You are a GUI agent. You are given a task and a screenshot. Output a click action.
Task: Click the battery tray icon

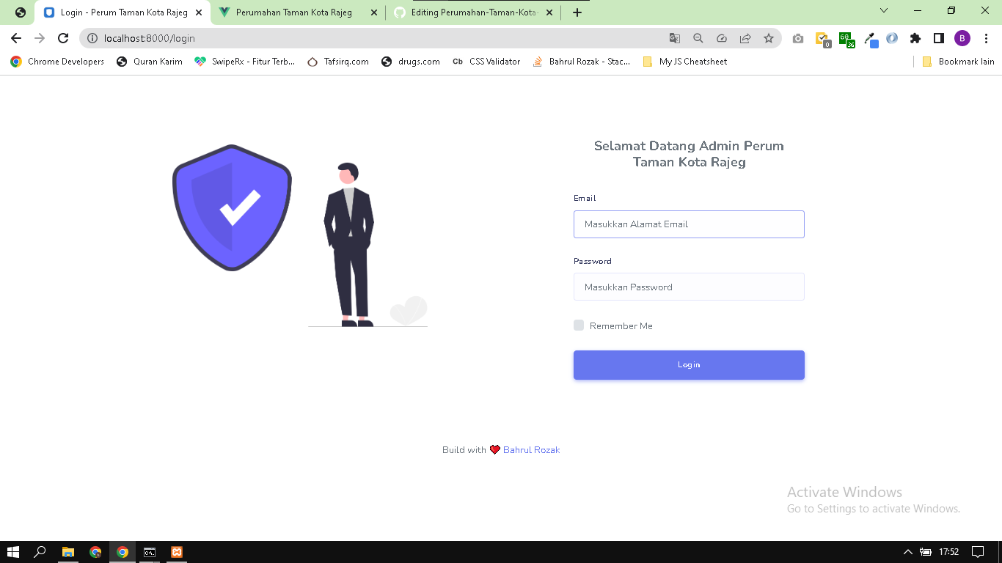pyautogui.click(x=926, y=552)
